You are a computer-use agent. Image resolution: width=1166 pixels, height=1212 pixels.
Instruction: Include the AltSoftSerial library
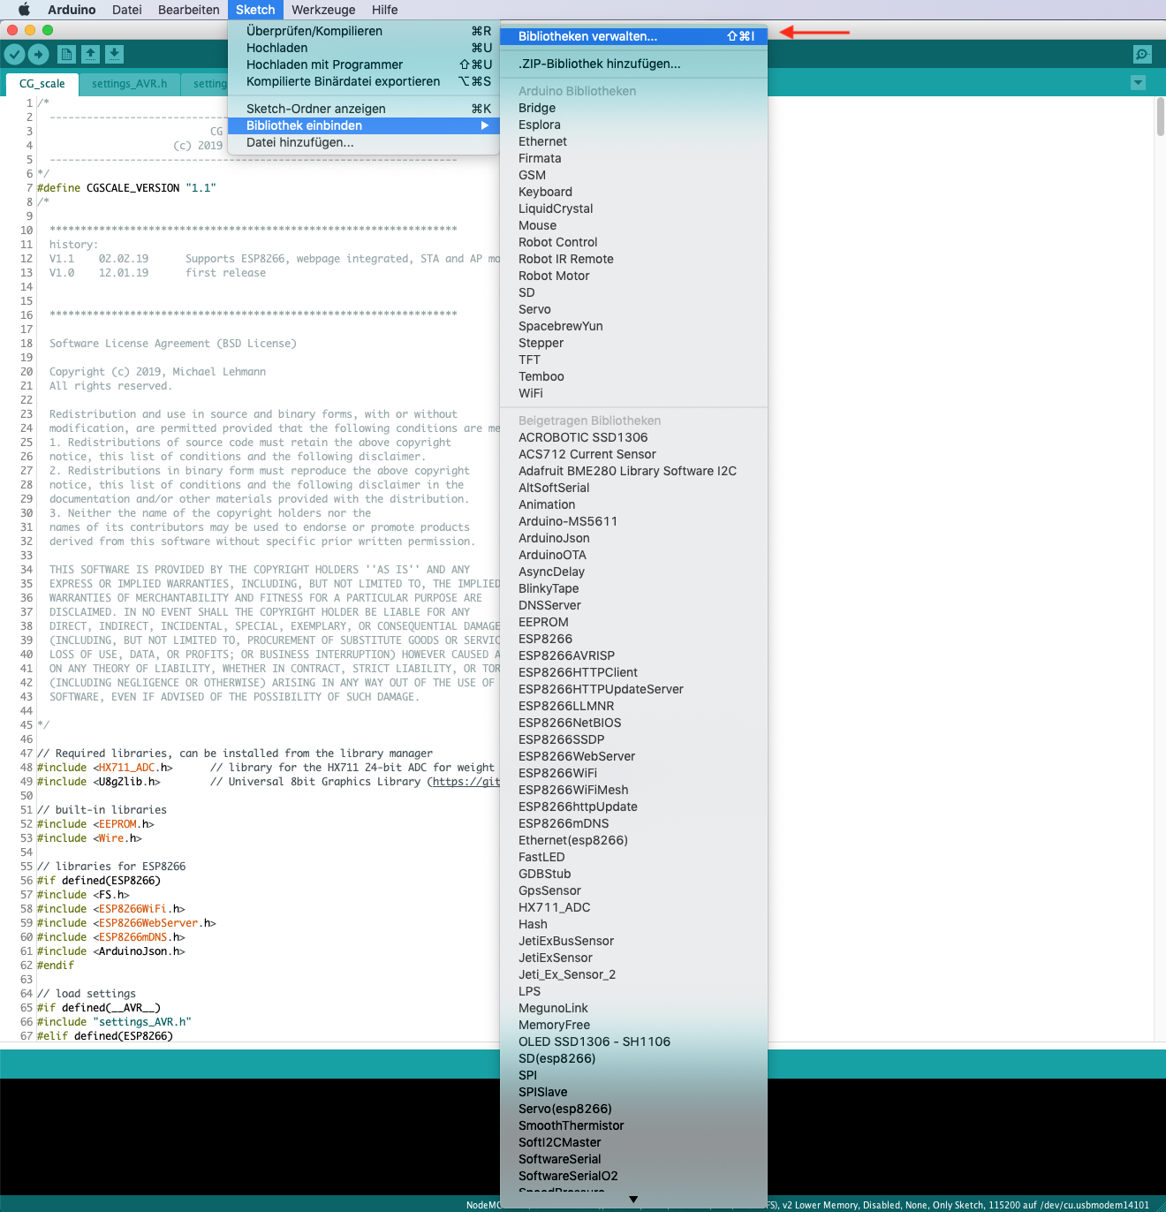coord(633,488)
